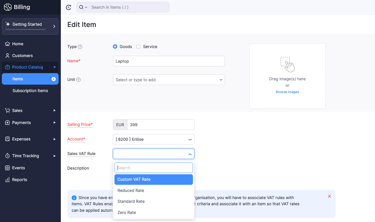Screen dimensions: 375x222
Task: Select the Service radio button
Action: click(138, 47)
